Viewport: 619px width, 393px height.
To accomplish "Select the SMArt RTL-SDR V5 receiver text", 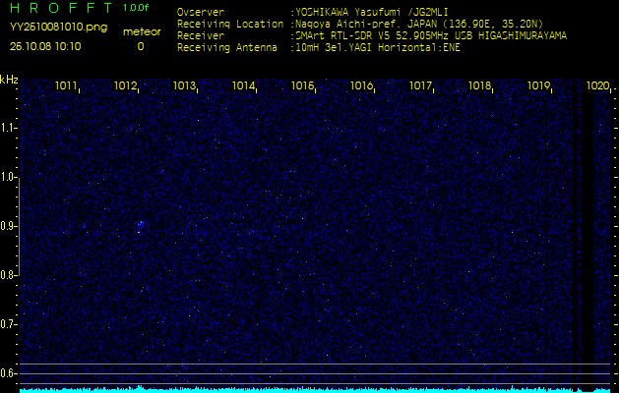I will click(x=431, y=36).
